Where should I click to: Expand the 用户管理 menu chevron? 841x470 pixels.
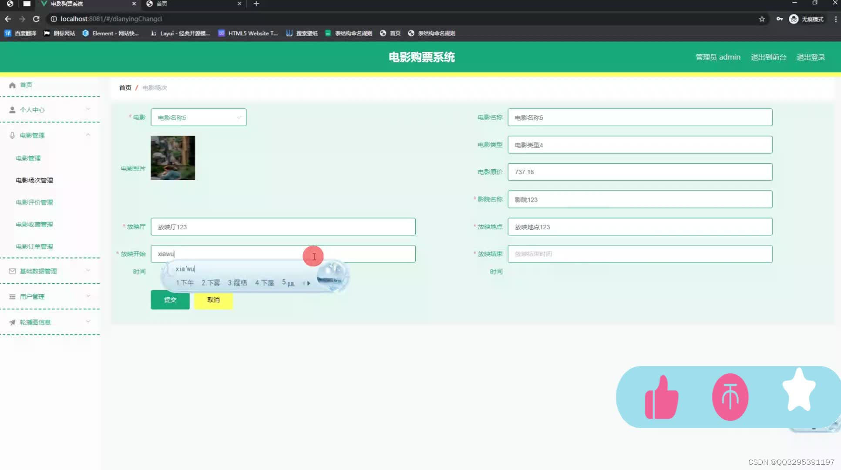point(88,296)
